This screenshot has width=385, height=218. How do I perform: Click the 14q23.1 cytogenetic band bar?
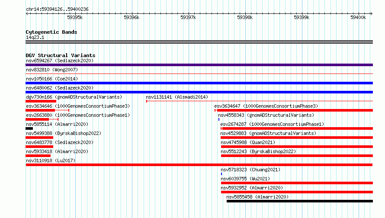(x=199, y=42)
